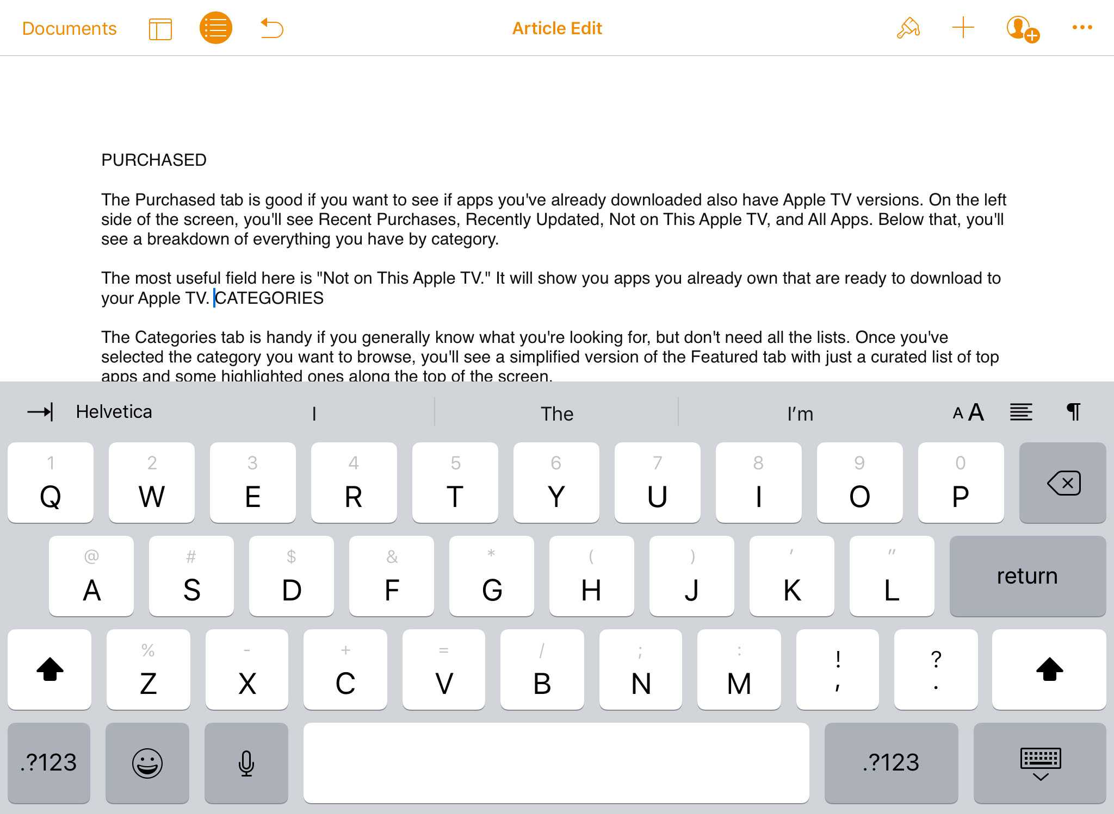Image resolution: width=1114 pixels, height=814 pixels.
Task: Tap the L key
Action: tap(892, 576)
